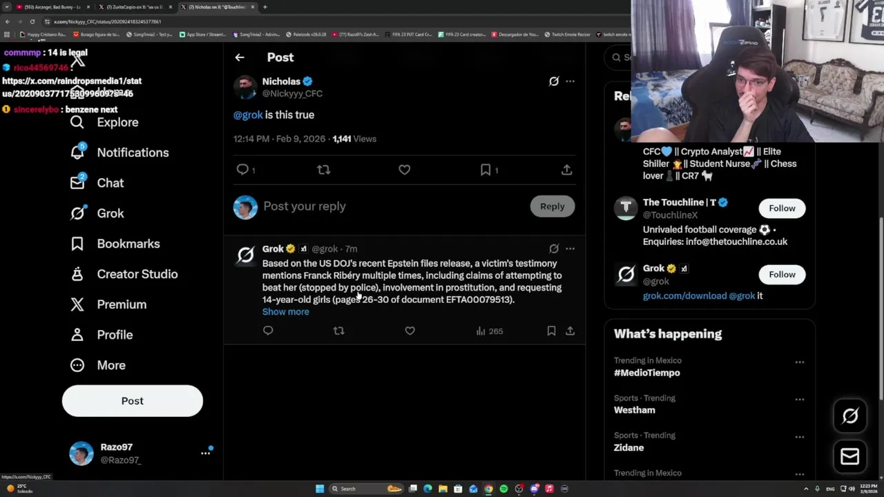Click the big Post button in sidebar

[133, 401]
